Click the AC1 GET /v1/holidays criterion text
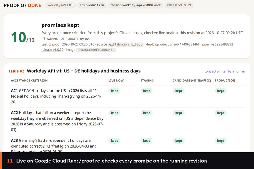This screenshot has height=169, width=254. coord(56,96)
